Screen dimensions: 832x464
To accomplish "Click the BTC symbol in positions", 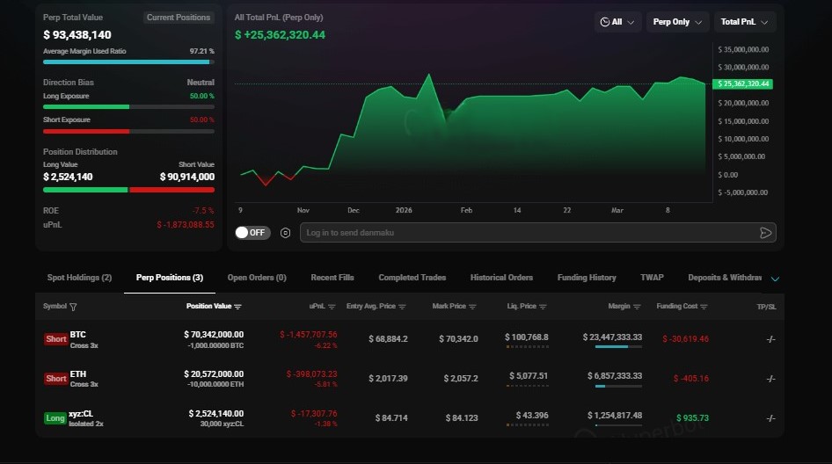I will coord(78,335).
